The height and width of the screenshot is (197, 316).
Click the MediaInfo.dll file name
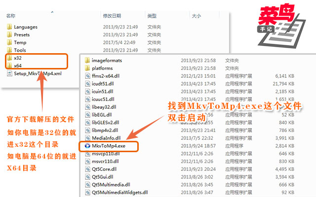[x=106, y=138]
